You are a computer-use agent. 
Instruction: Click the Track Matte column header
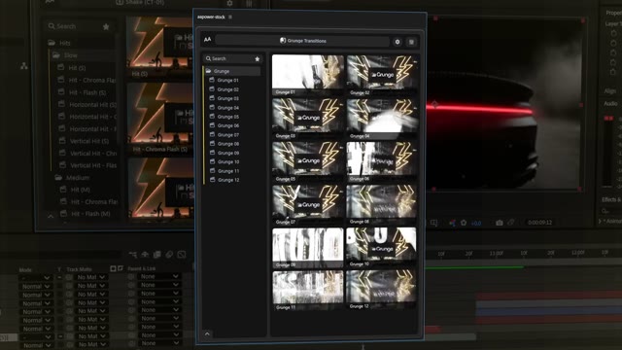pyautogui.click(x=79, y=269)
